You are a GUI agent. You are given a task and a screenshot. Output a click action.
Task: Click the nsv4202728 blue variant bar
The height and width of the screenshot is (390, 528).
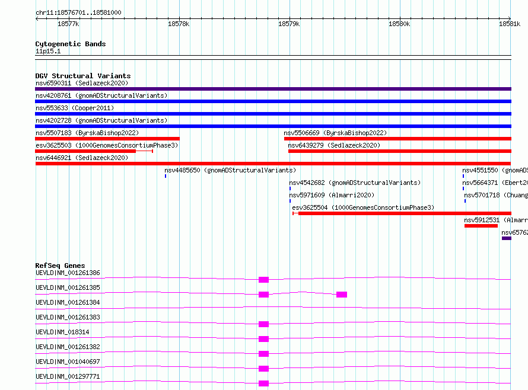coord(273,126)
